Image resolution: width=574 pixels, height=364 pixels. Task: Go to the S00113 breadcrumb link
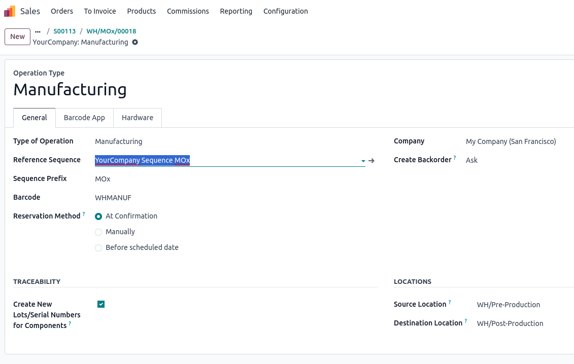[64, 31]
